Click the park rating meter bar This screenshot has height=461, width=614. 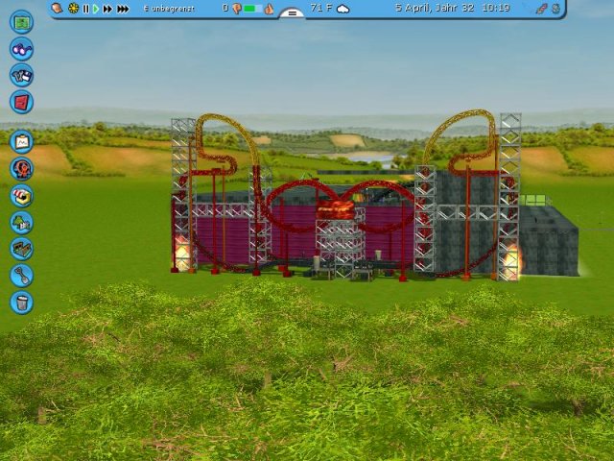tap(252, 9)
